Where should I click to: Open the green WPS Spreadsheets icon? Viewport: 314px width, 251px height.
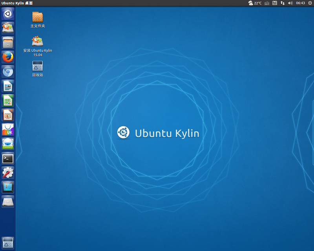[x=7, y=100]
